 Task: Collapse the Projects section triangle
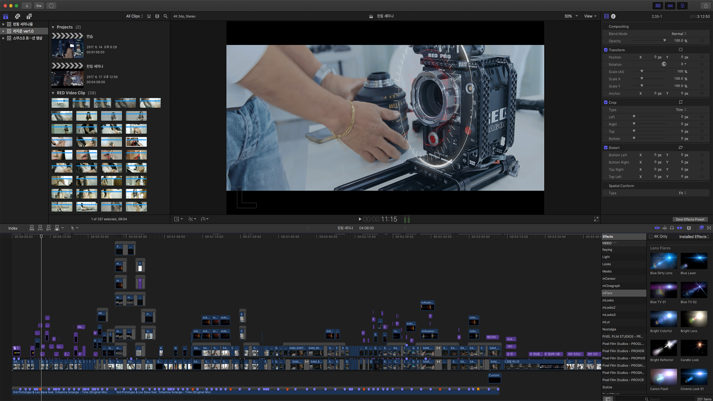point(53,27)
